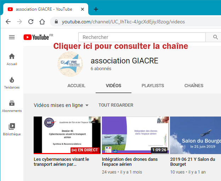Click TOUT REGARDER button
The image size is (221, 181).
click(x=116, y=105)
